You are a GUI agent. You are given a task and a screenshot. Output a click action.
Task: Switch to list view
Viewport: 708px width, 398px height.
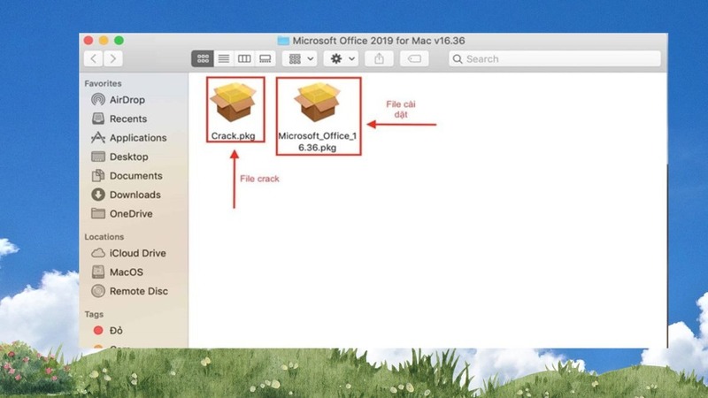pyautogui.click(x=224, y=58)
